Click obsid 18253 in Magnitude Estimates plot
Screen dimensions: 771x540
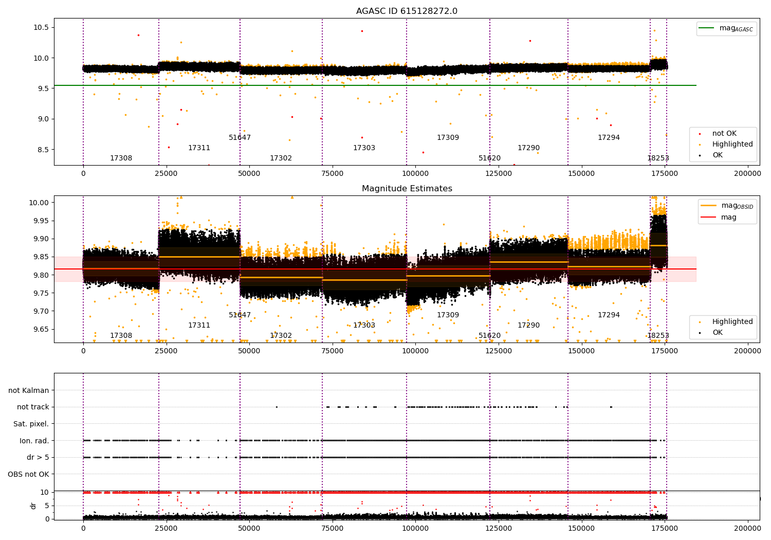point(658,336)
